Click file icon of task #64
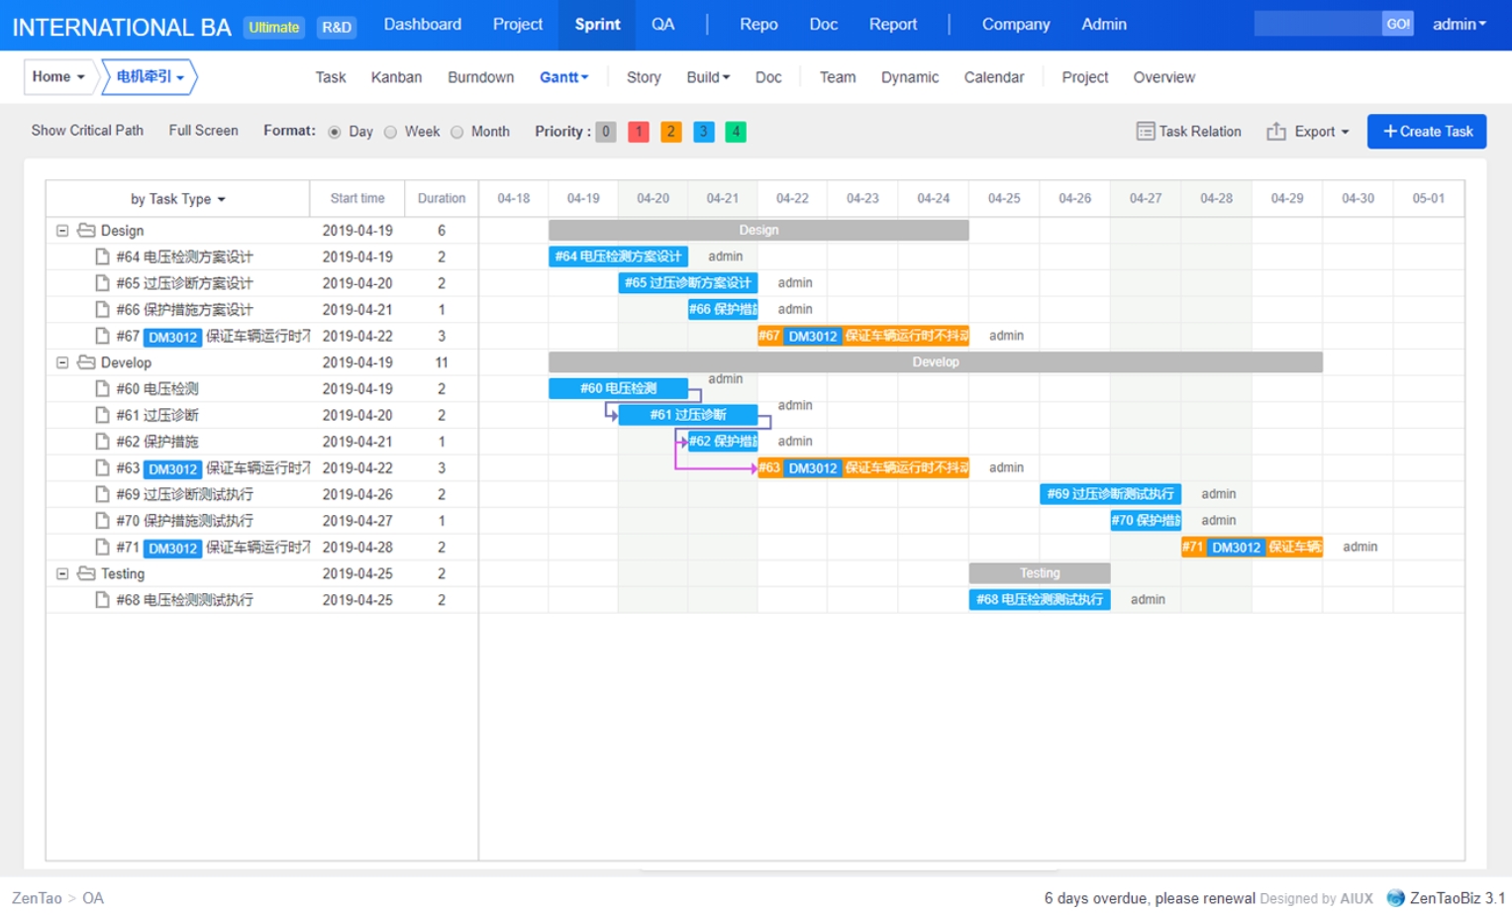This screenshot has width=1512, height=915. 102,256
